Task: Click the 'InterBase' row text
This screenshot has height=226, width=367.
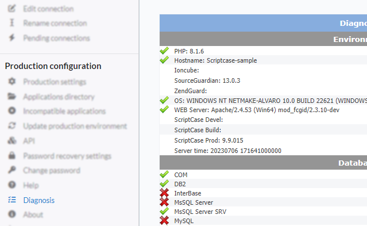Action: 187,193
